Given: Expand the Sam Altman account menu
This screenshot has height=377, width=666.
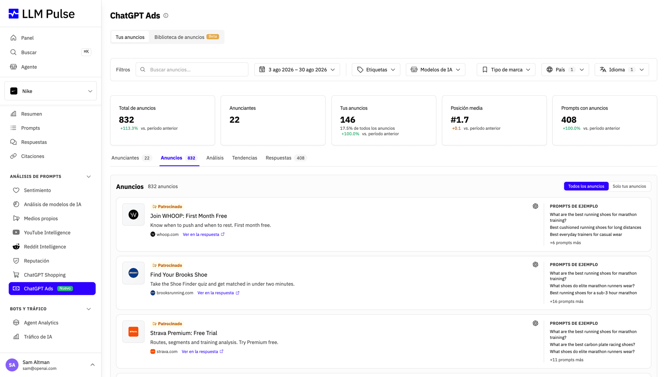Looking at the screenshot, I should pos(92,365).
